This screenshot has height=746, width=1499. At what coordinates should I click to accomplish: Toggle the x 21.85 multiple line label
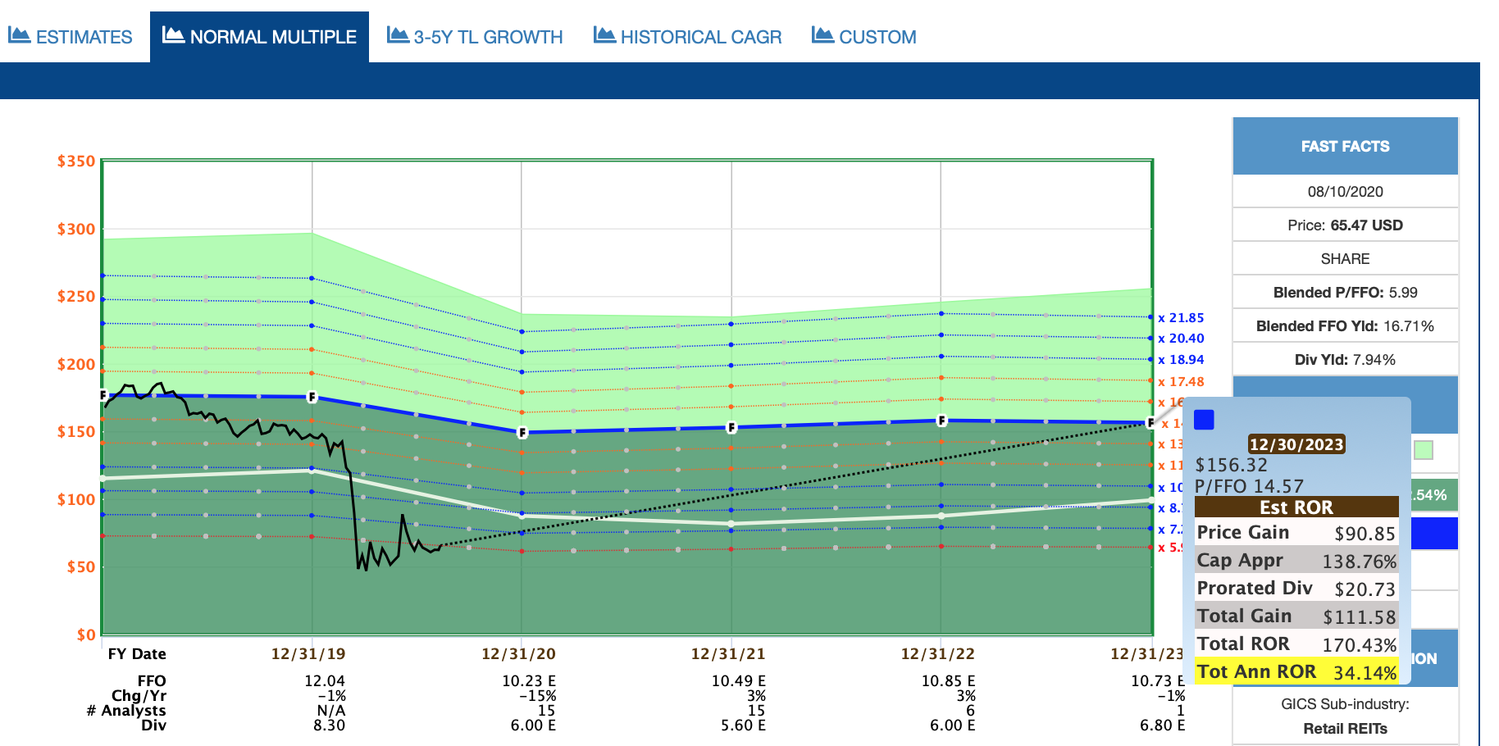1181,318
